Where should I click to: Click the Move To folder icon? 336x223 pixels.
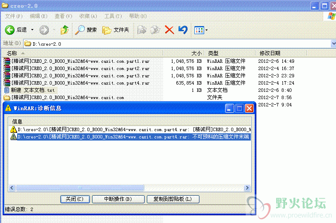[x=142, y=30]
